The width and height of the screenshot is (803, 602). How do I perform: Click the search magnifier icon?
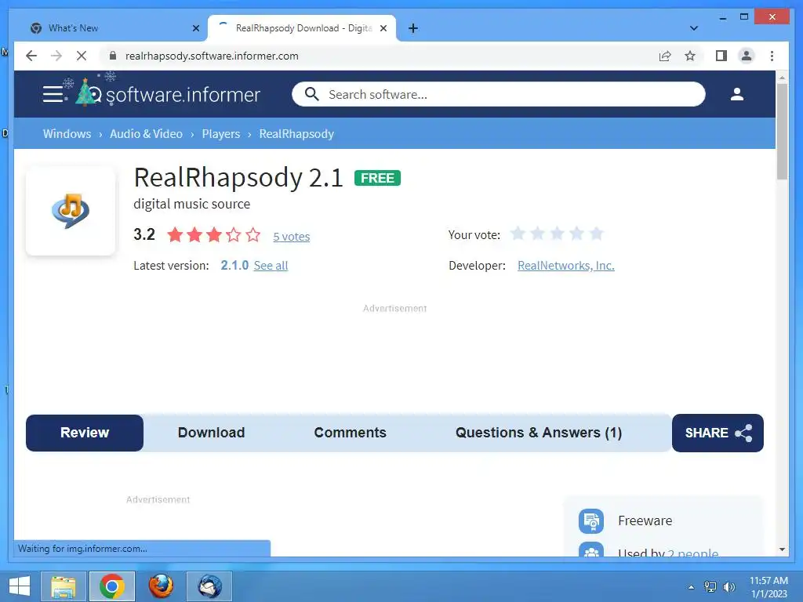[x=311, y=94]
